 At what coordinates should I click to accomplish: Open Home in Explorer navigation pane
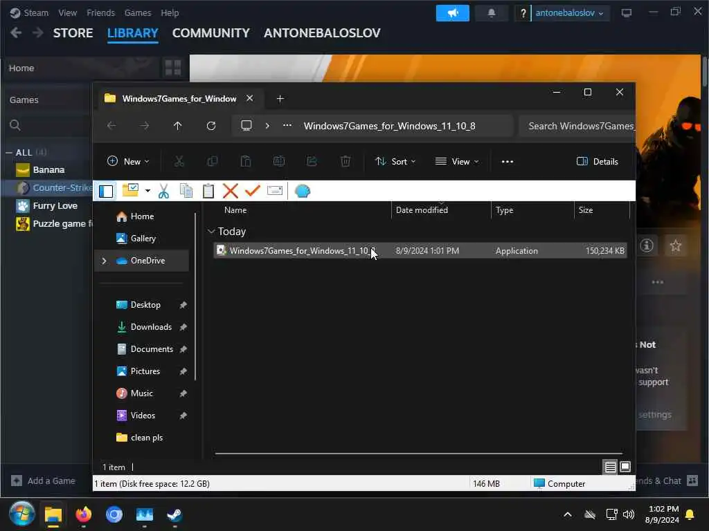point(142,216)
